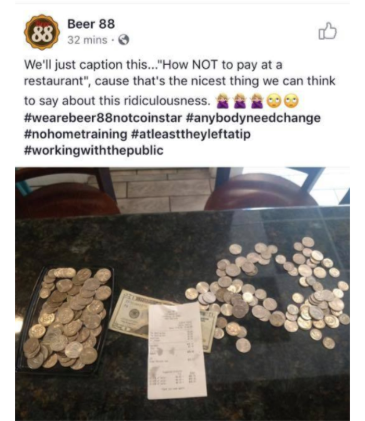
Task: Click the middle no-gesture person emoji
Action: pos(240,101)
